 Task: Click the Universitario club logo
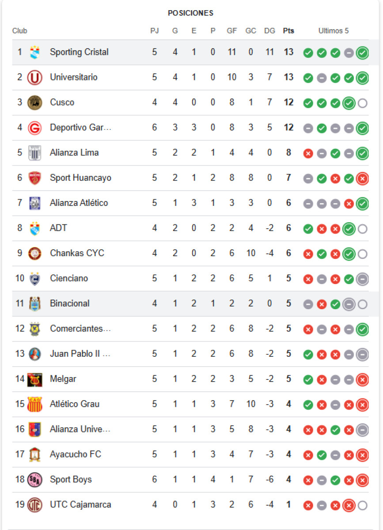pos(34,78)
